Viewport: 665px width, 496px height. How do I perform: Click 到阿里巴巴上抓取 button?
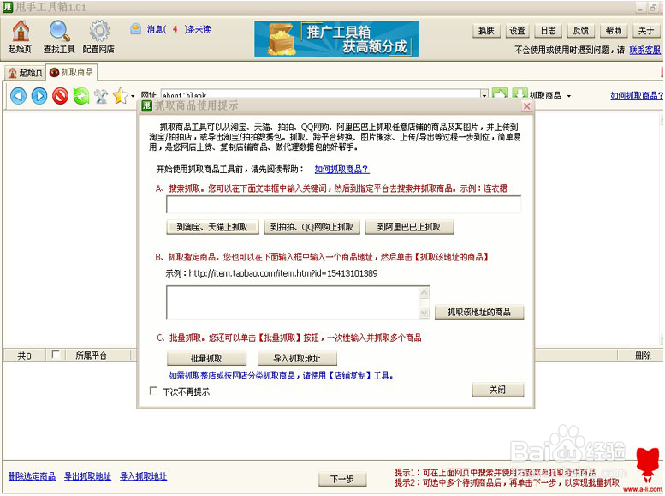tap(409, 227)
